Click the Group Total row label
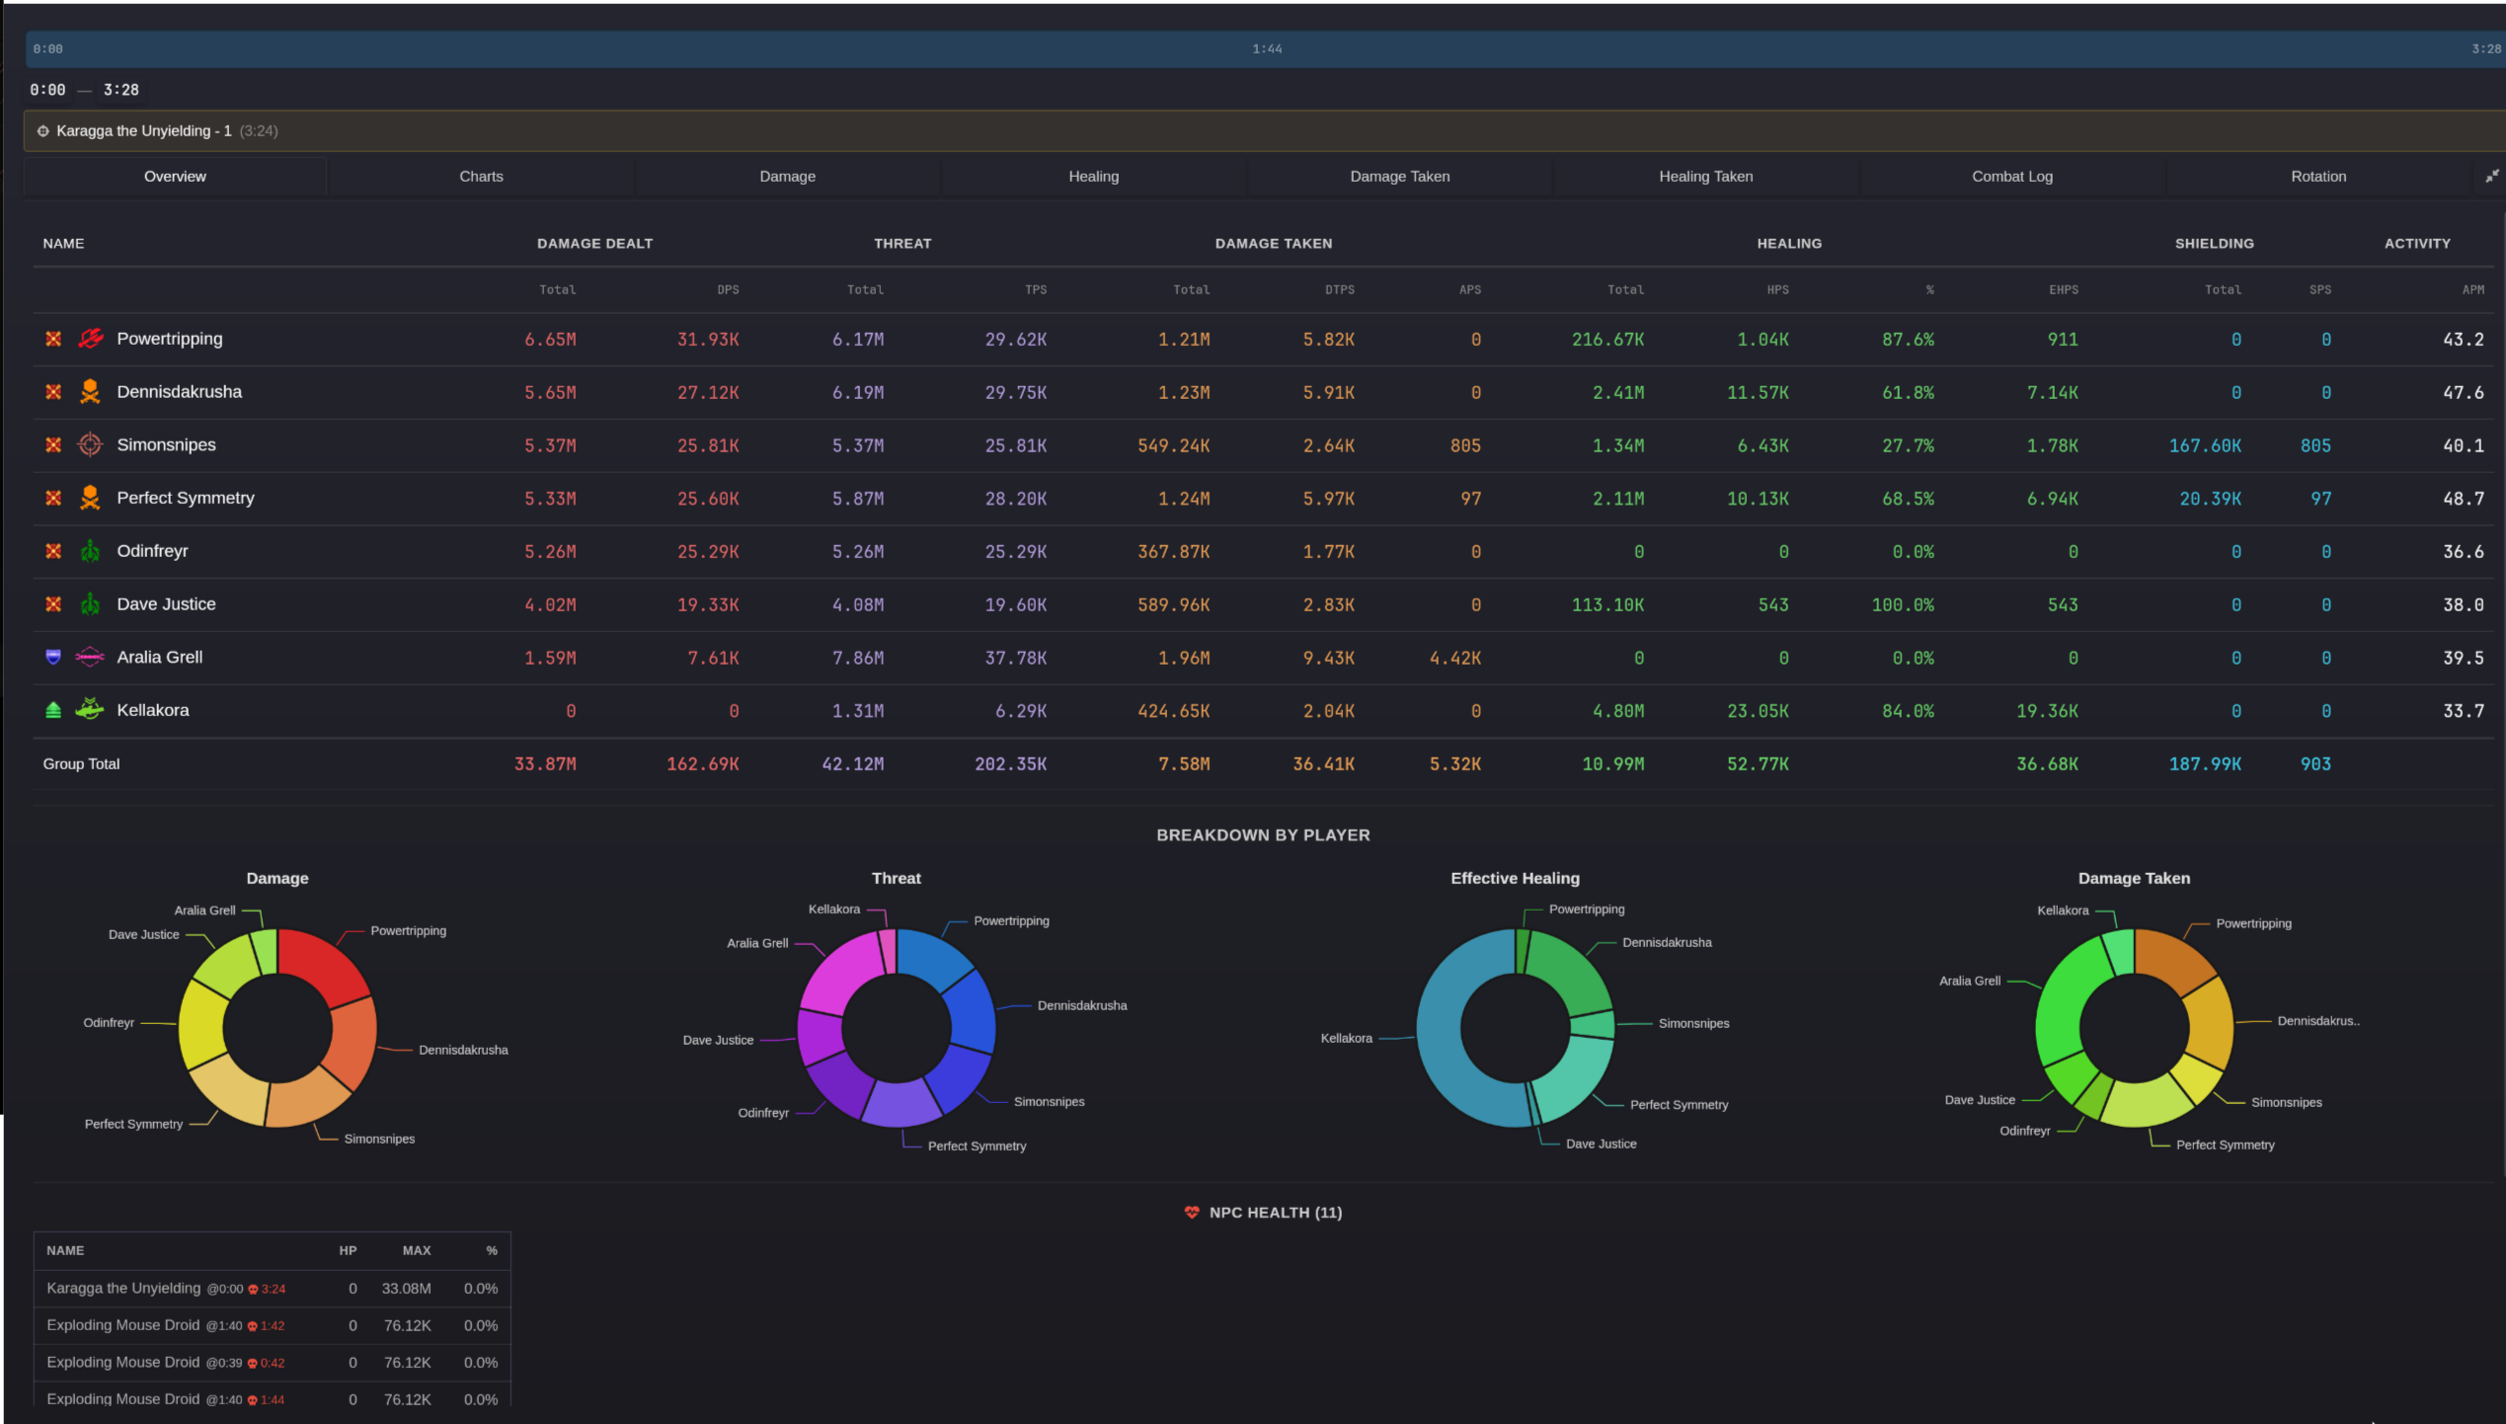The width and height of the screenshot is (2506, 1424). [x=81, y=764]
